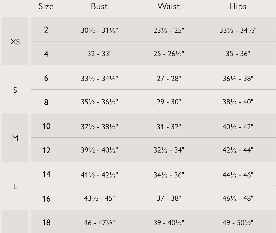Image resolution: width=276 pixels, height=233 pixels.
Task: Select waist measurement 27 - 28" cell
Action: 169,79
